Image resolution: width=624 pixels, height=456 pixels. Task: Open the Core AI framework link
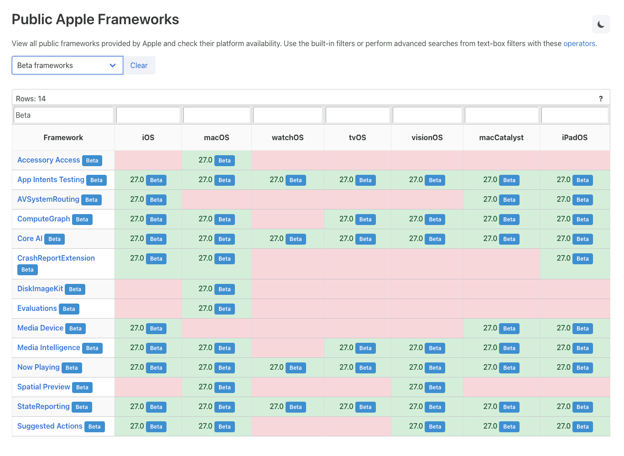click(30, 238)
